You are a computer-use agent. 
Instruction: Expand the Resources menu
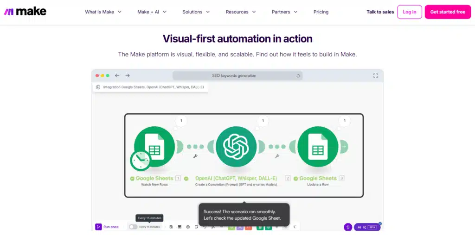tap(240, 12)
